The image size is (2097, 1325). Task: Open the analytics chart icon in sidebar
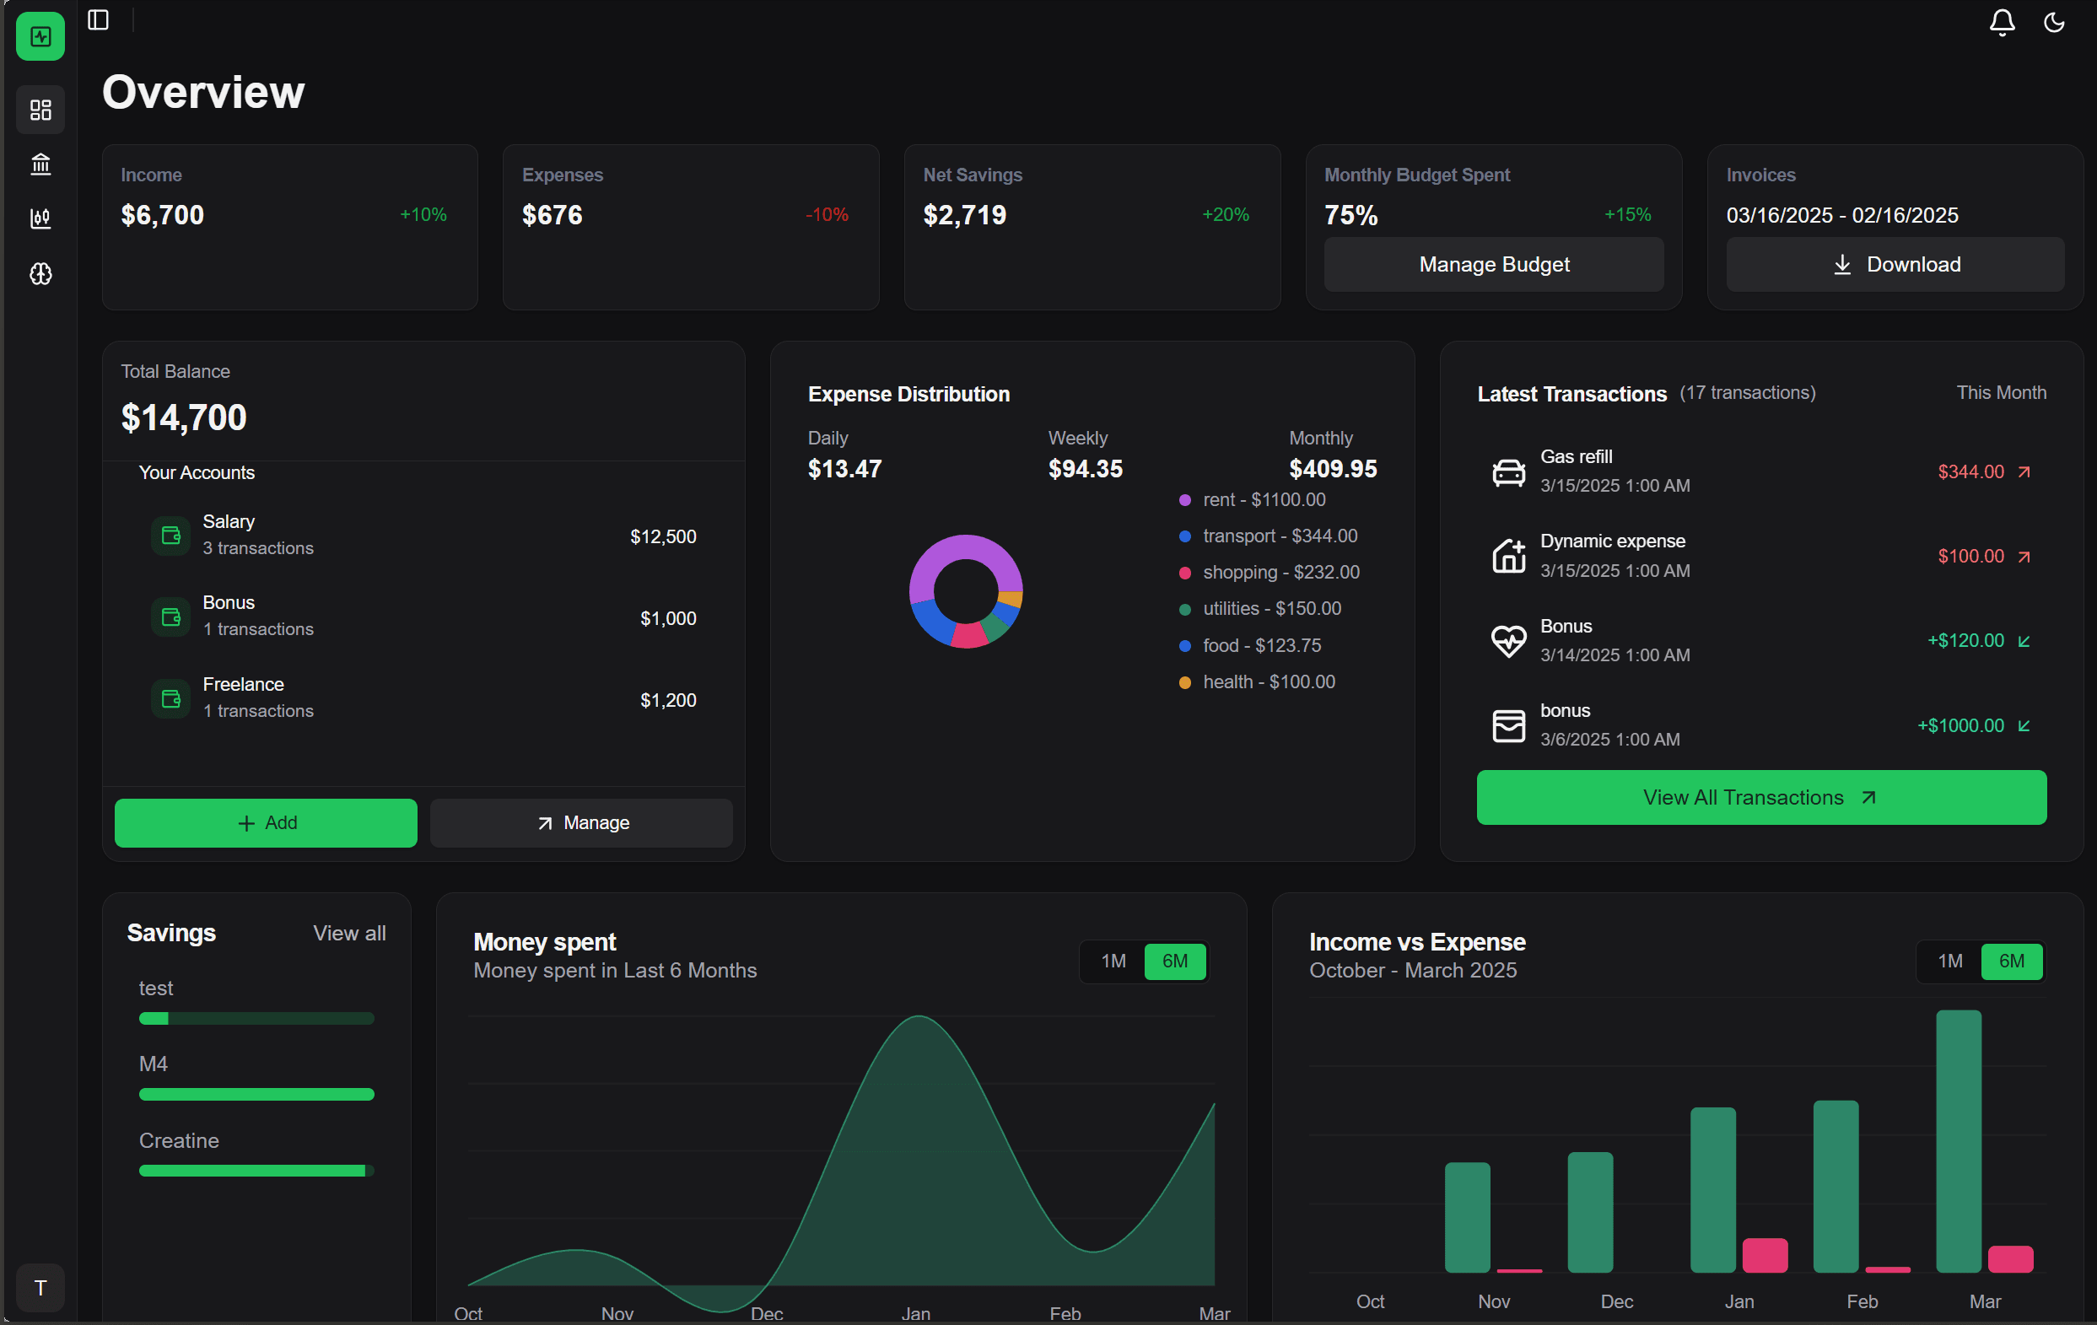40,219
